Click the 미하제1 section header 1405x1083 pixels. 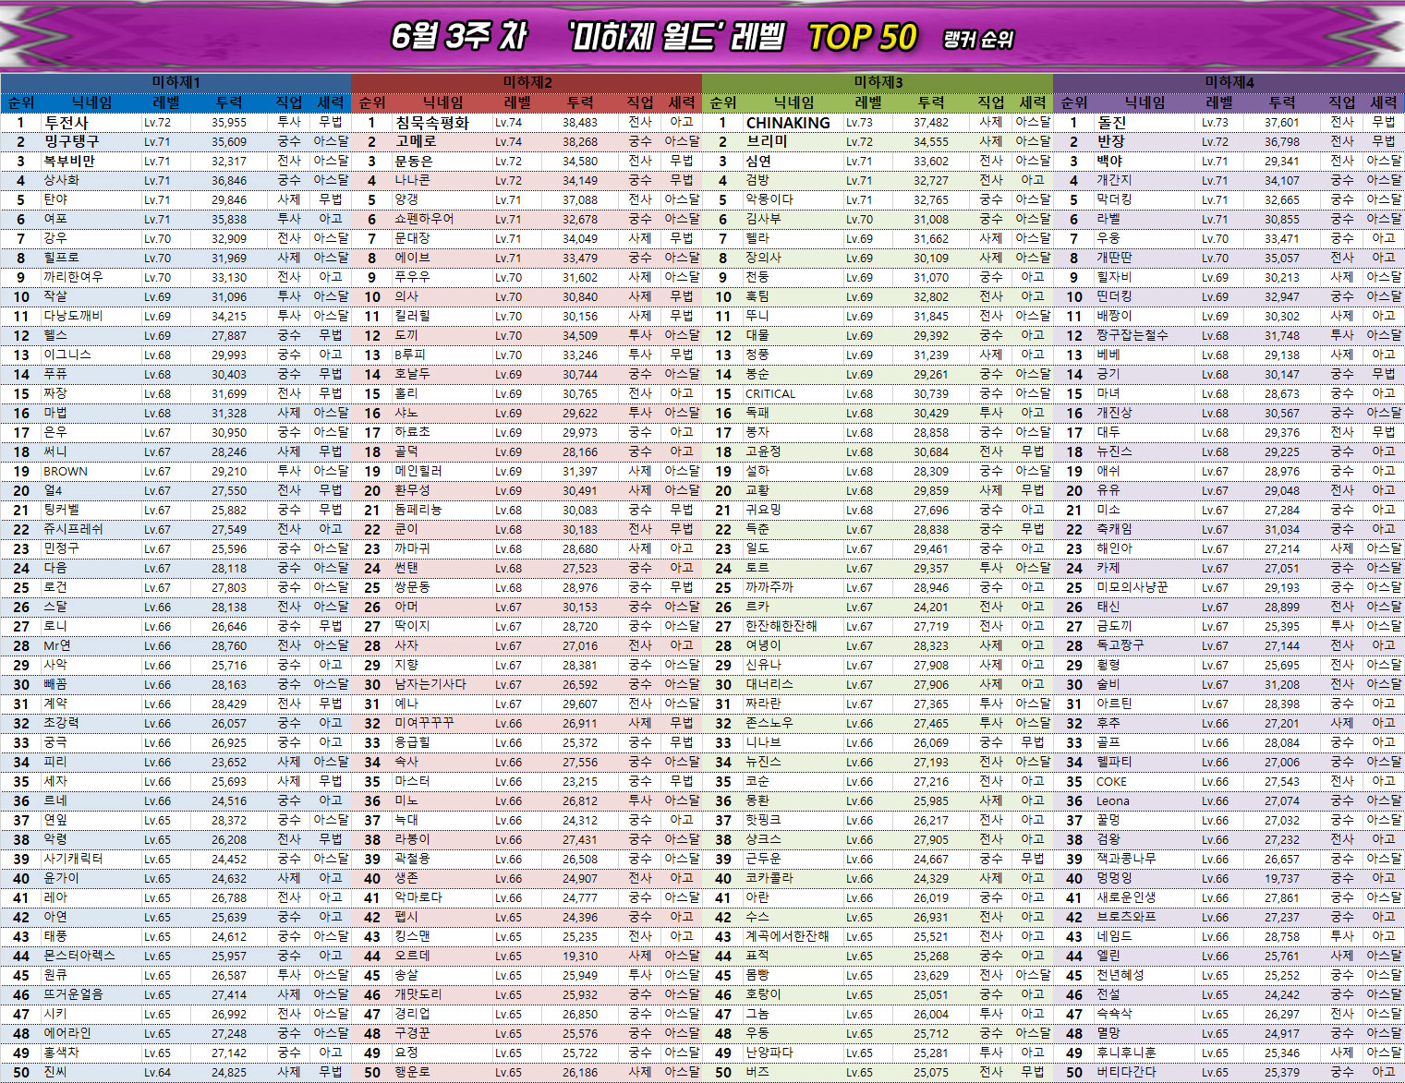[x=176, y=82]
